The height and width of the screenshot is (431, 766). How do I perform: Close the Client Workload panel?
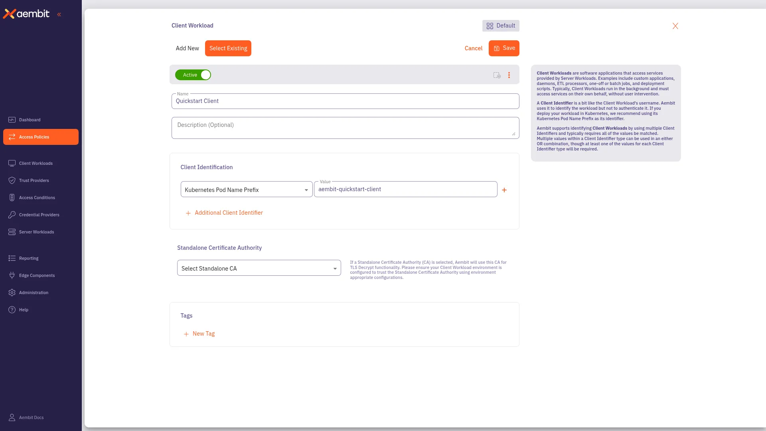[x=675, y=26]
